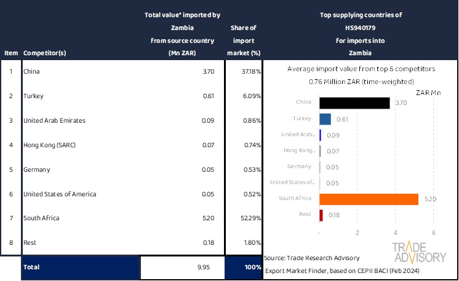Click South Africa in the competitor column
The image size is (459, 281).
coord(41,219)
